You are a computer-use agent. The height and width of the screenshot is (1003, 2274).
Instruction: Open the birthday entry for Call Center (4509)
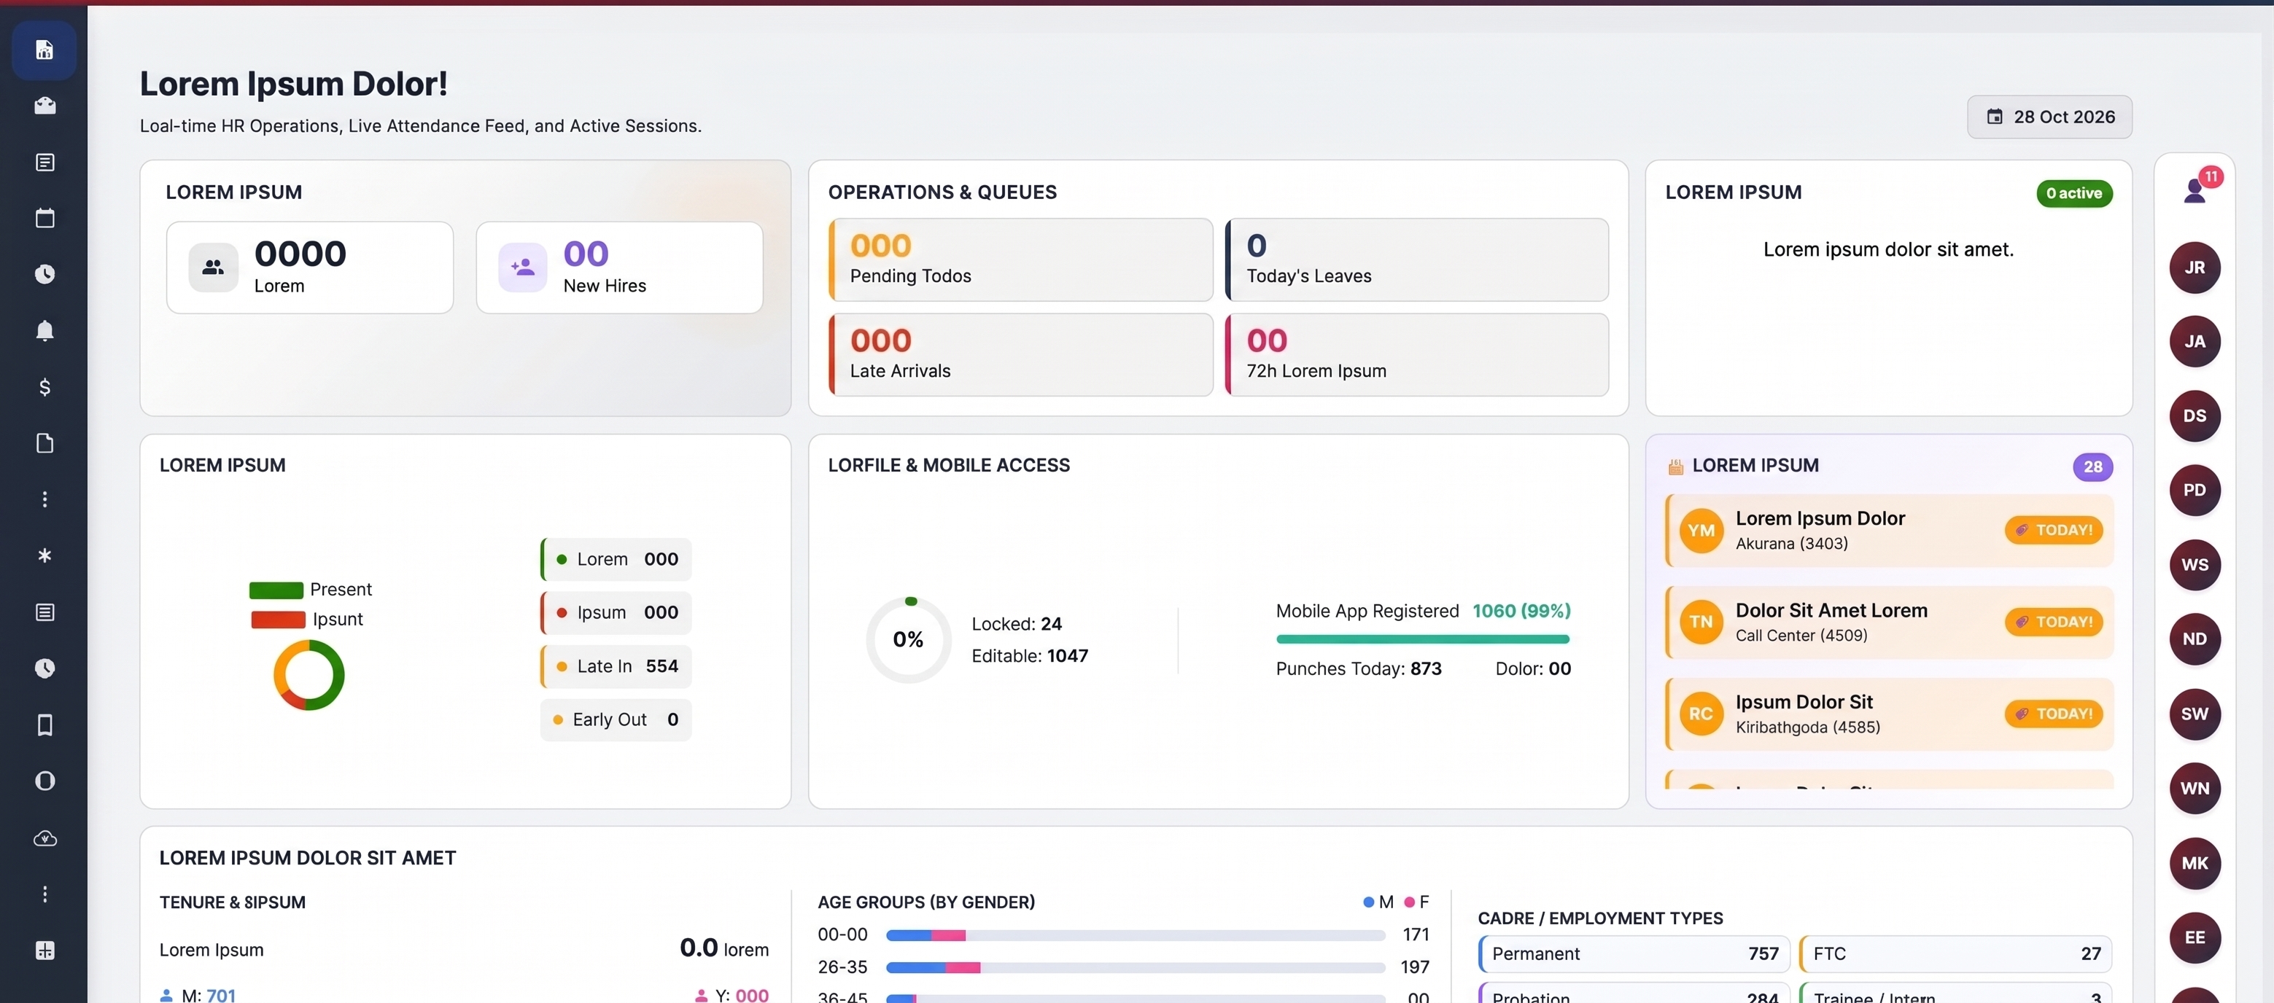coord(1889,623)
